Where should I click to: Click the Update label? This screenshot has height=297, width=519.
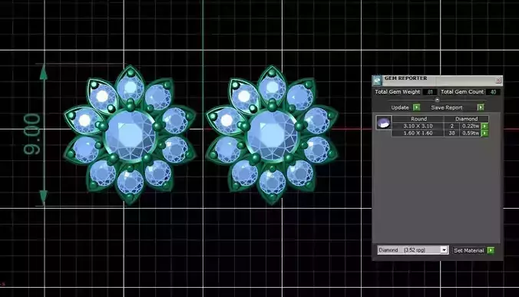400,107
